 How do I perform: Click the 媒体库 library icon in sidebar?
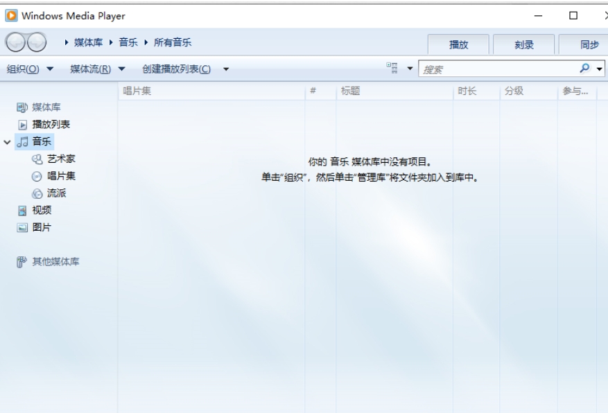22,107
